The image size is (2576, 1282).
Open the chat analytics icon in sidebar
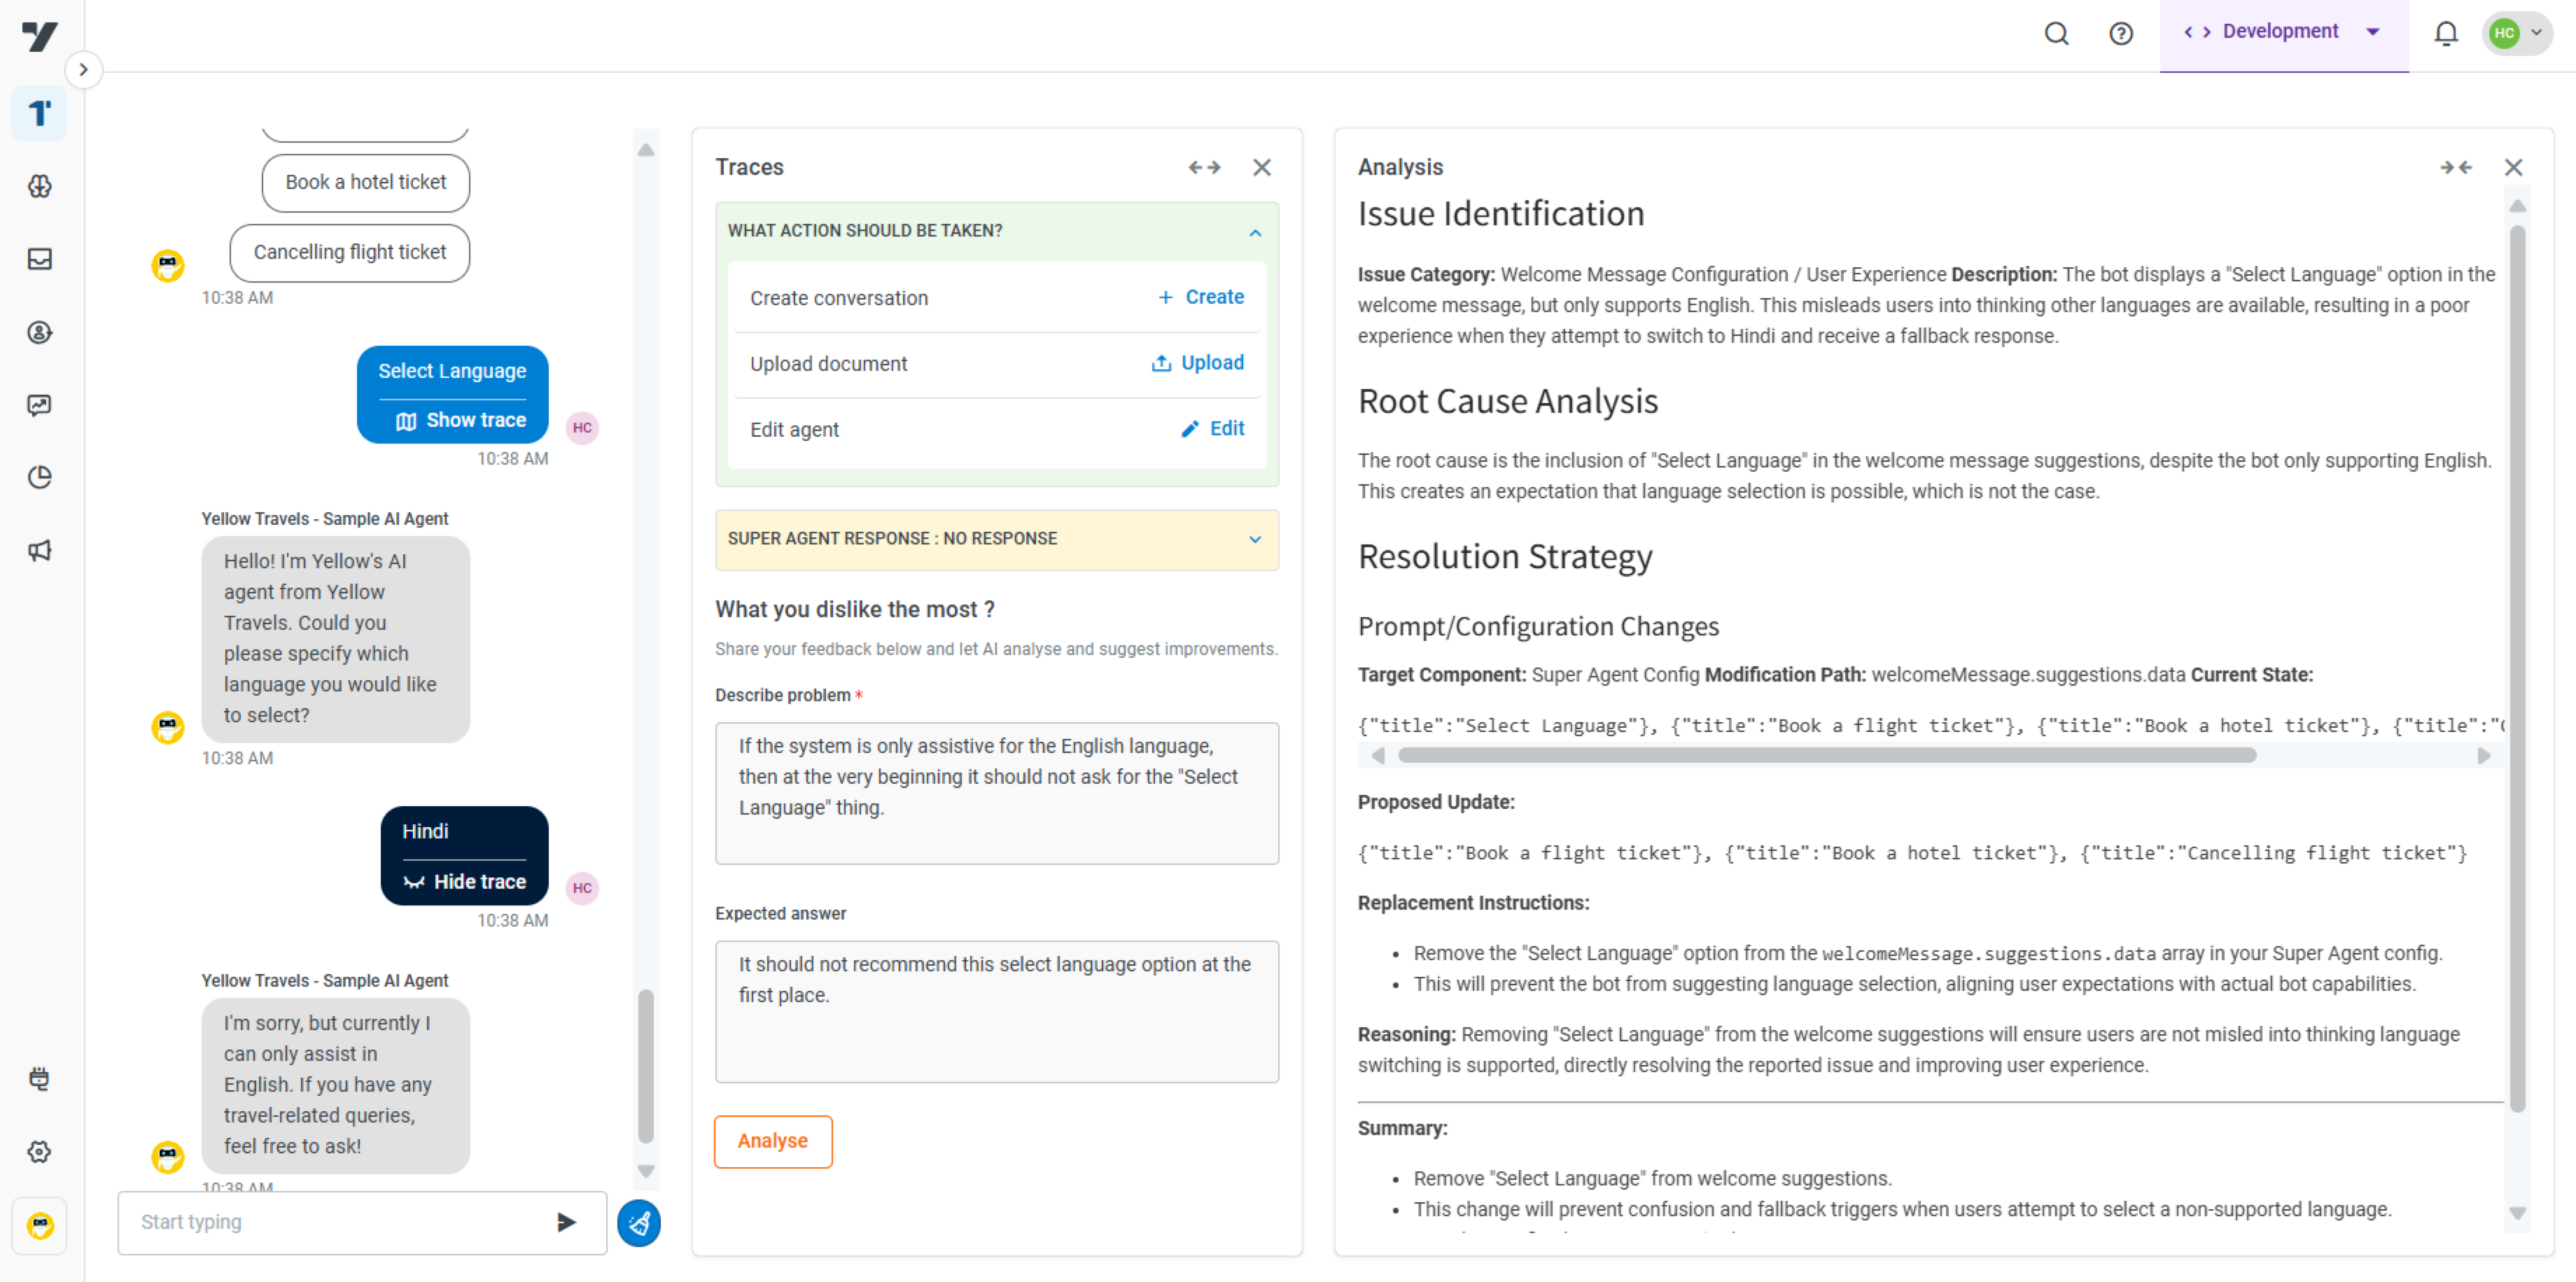click(x=40, y=405)
